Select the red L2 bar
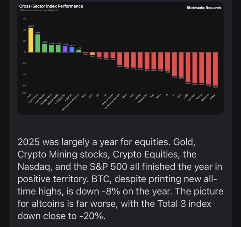241x227 pixels. [174, 64]
